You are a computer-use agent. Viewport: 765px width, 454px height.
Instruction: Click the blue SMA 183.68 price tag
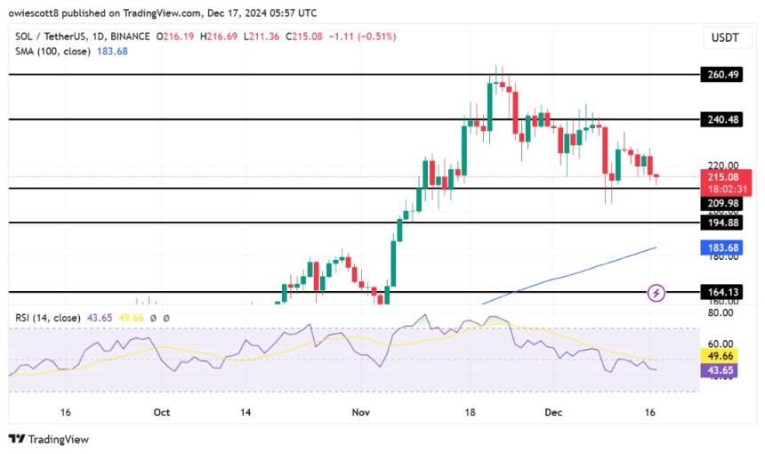(721, 247)
